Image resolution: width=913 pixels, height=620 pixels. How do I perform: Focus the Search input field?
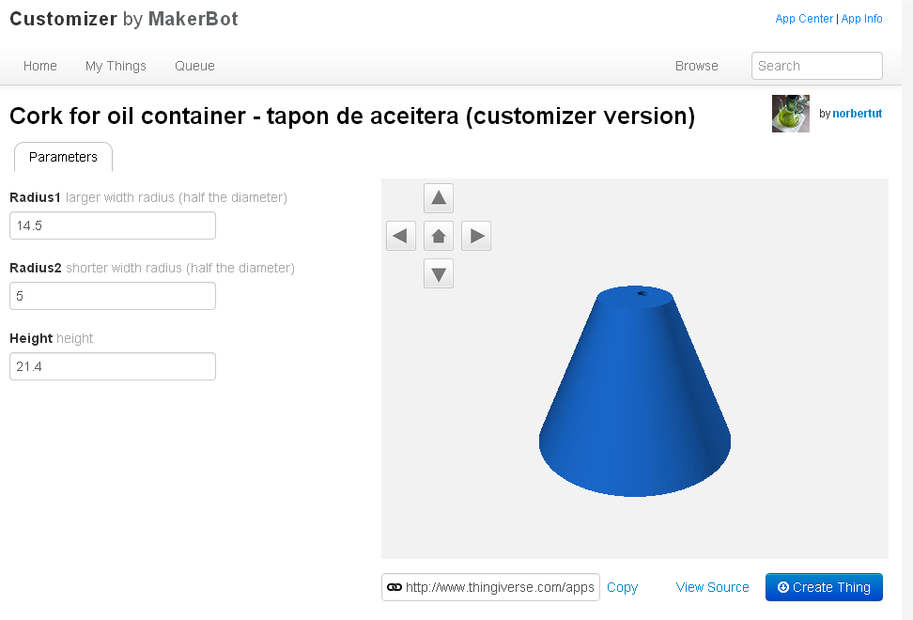pyautogui.click(x=816, y=66)
